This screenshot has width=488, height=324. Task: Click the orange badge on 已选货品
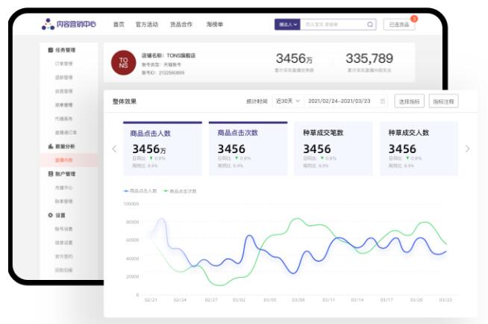pyautogui.click(x=413, y=19)
